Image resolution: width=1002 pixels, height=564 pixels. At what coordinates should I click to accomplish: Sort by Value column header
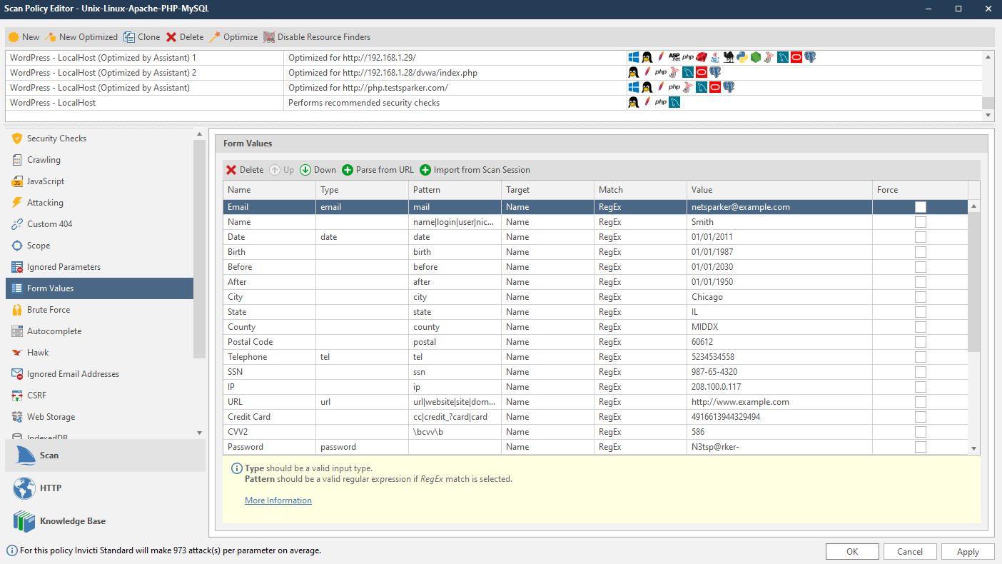click(x=779, y=190)
